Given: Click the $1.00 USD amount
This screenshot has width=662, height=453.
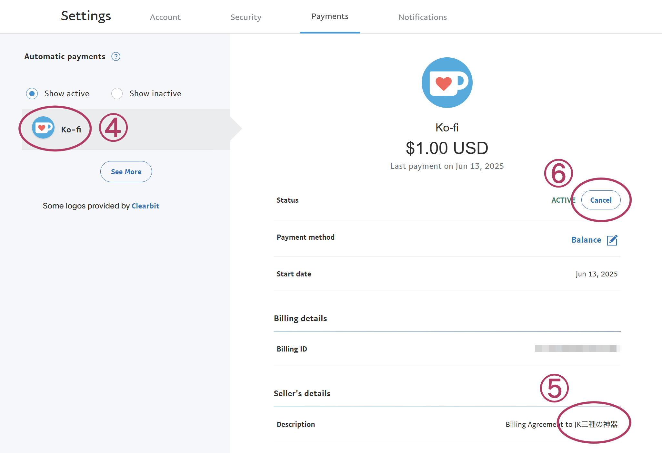Looking at the screenshot, I should pos(447,148).
